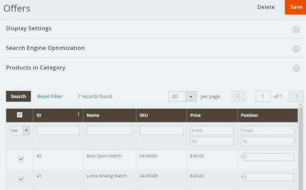Expand Search Engine Optimization chevron icon

click(x=296, y=49)
